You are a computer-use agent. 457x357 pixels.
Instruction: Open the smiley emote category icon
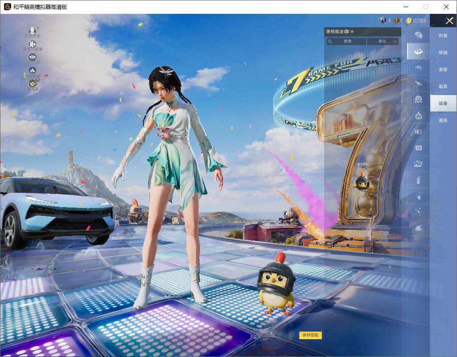[418, 100]
